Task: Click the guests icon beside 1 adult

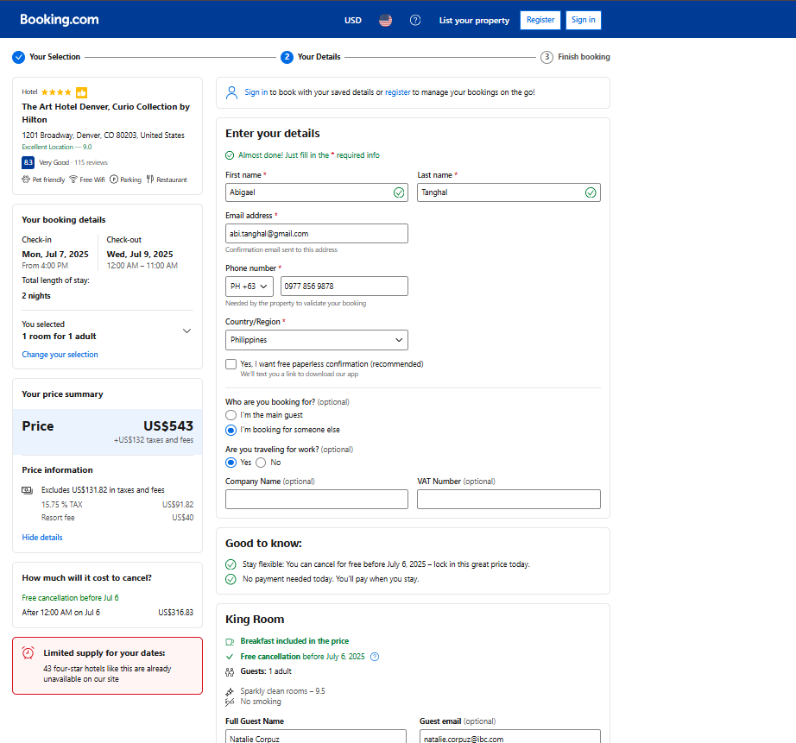Action: (230, 672)
